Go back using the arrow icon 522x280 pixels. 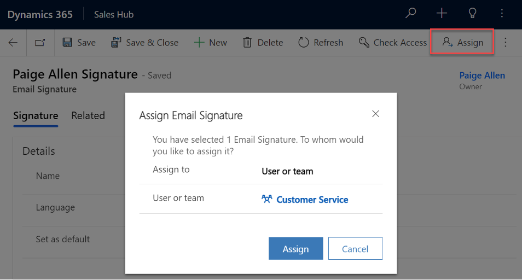tap(13, 43)
